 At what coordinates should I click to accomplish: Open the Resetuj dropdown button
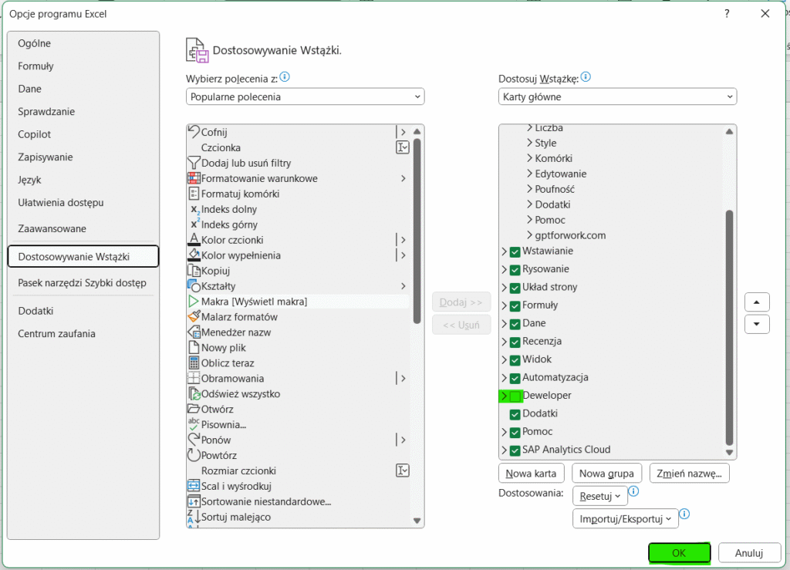click(600, 496)
